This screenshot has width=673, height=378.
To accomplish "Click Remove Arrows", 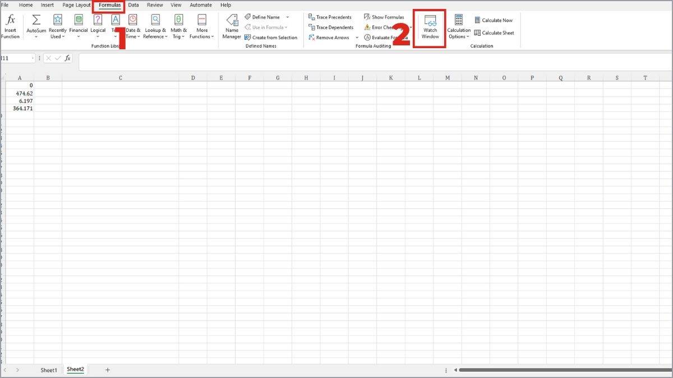I will [x=329, y=38].
